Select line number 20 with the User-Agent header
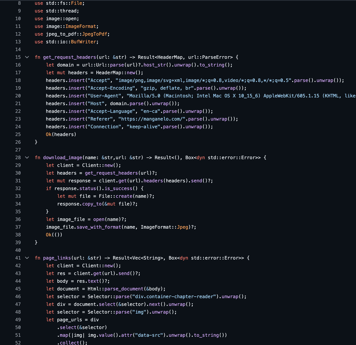 pos(18,96)
